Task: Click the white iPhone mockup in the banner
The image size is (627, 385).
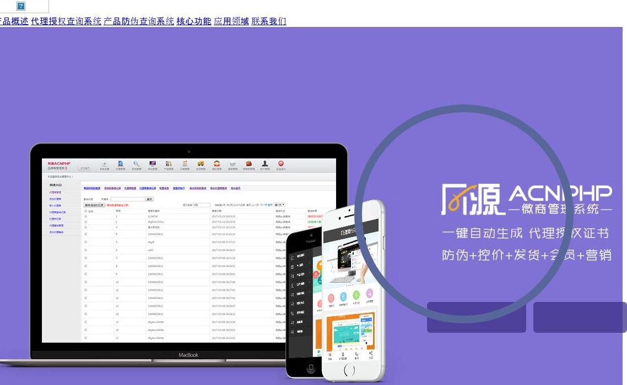Action: point(354,290)
